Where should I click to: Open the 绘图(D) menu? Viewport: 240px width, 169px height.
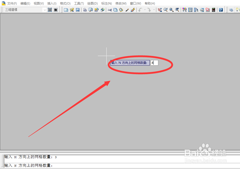pos(93,3)
